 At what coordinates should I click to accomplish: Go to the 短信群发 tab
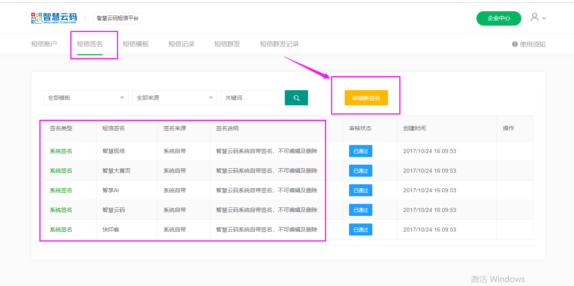click(x=227, y=44)
